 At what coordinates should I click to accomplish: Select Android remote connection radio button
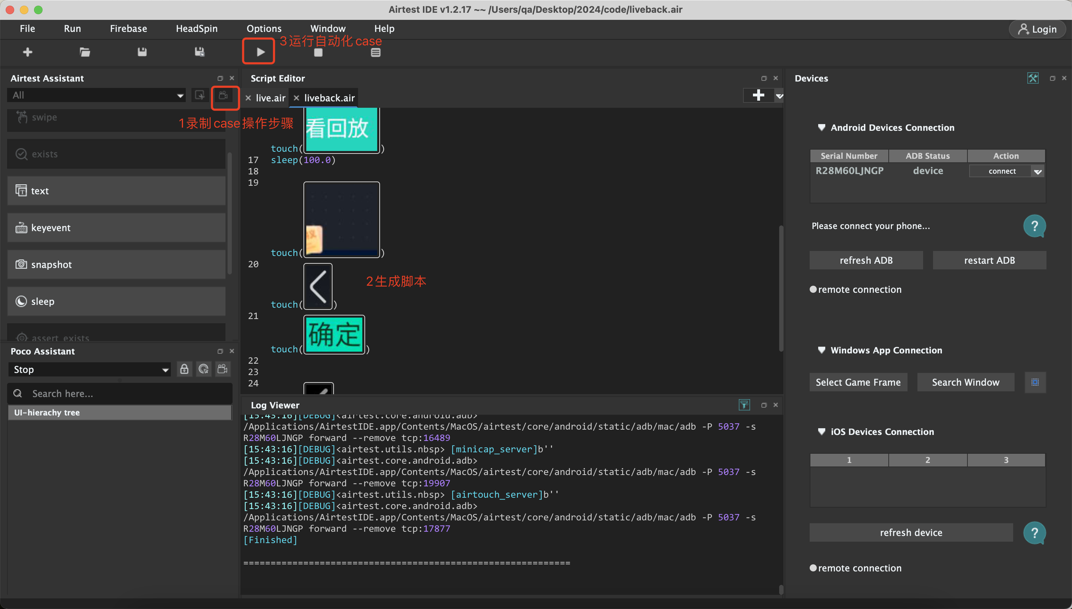(813, 290)
